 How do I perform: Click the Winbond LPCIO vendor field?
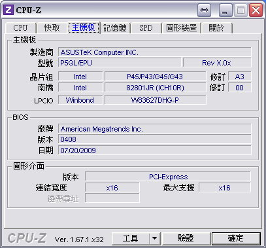(x=80, y=100)
